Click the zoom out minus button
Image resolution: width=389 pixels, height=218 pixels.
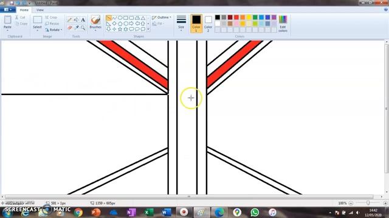(351, 203)
